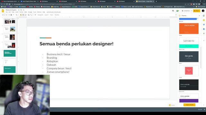206x115 pixels.
Task: Click the zoom magnifier icon
Action: tap(16, 15)
